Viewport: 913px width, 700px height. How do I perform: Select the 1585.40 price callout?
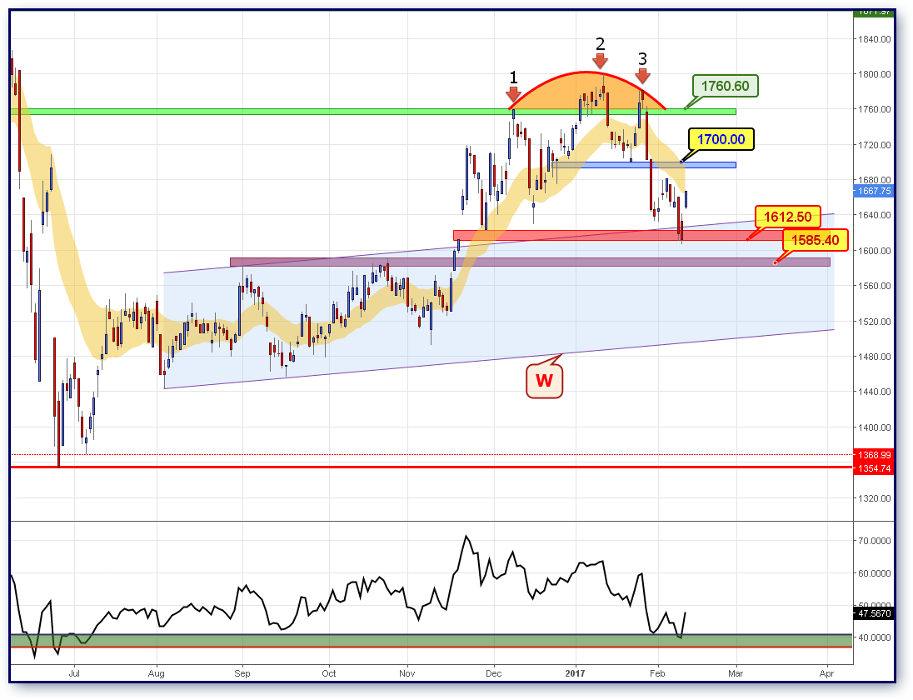pyautogui.click(x=816, y=240)
